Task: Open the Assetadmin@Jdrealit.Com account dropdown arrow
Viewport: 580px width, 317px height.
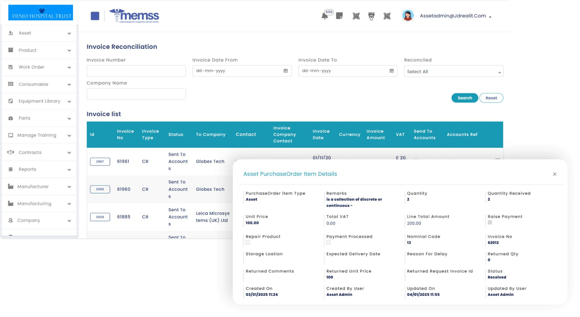Action: point(490,17)
